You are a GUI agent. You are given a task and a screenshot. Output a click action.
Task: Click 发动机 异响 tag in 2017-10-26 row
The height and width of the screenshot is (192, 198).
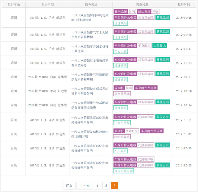(123, 88)
